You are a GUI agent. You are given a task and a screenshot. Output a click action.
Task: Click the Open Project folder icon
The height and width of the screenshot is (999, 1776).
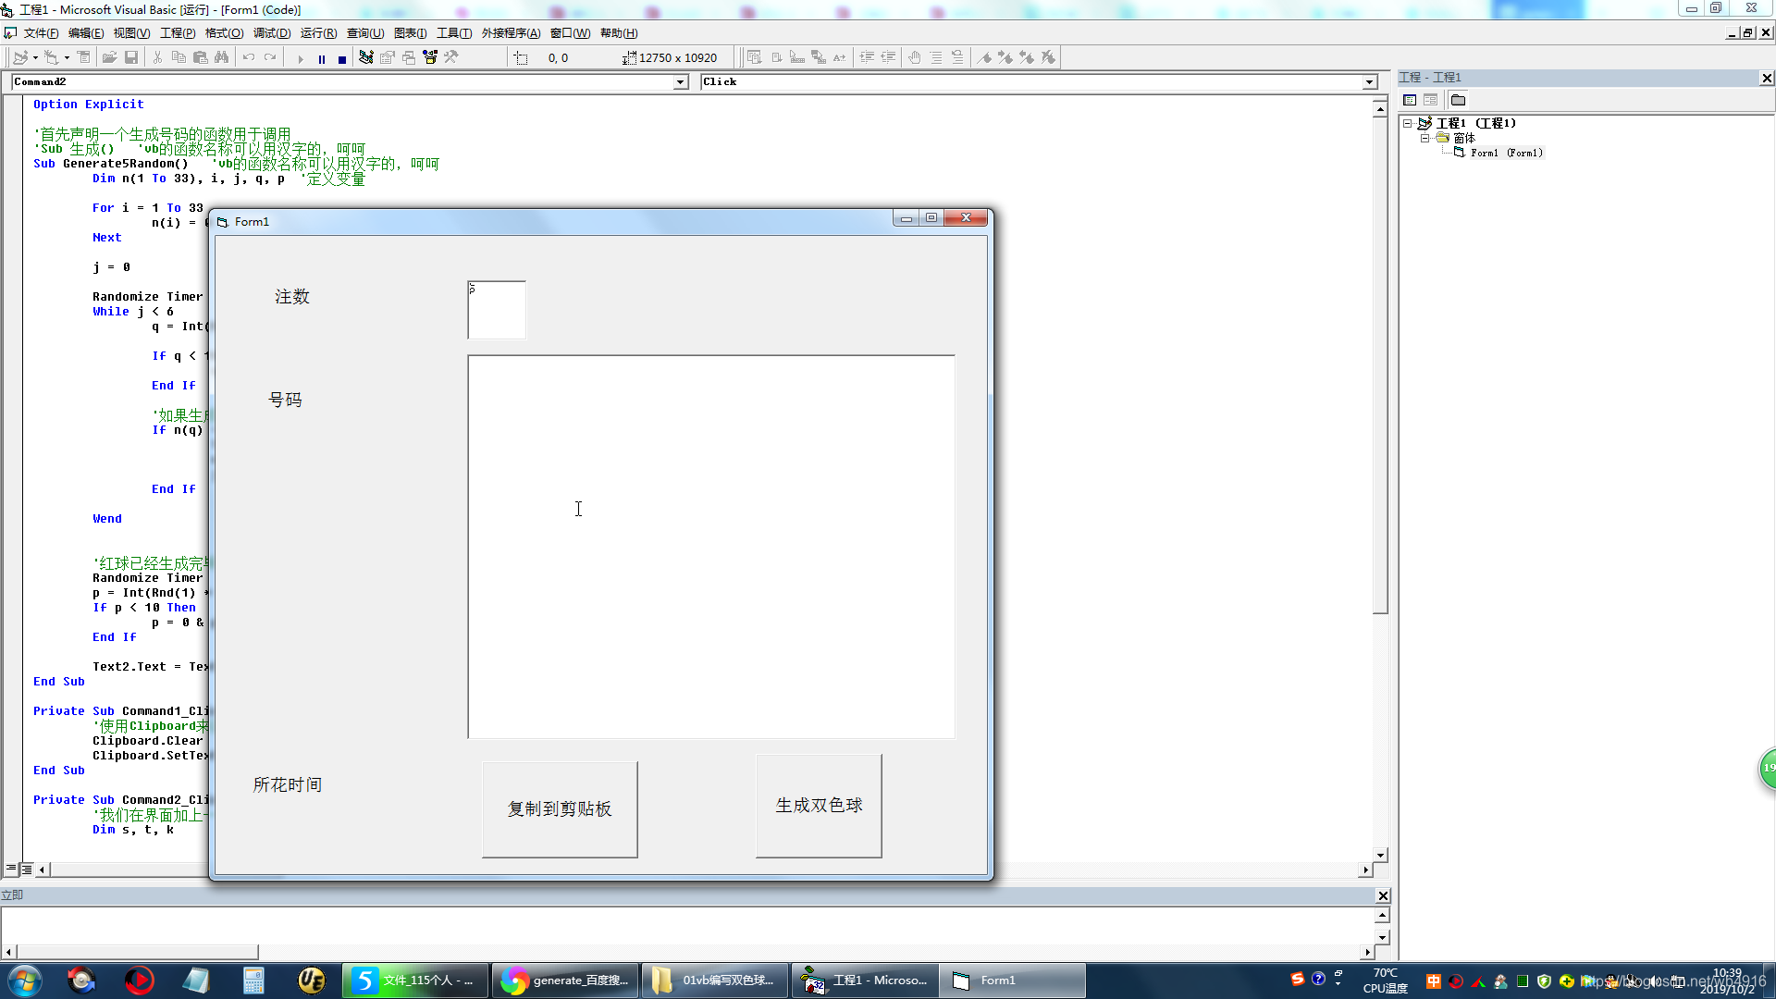[x=109, y=57]
